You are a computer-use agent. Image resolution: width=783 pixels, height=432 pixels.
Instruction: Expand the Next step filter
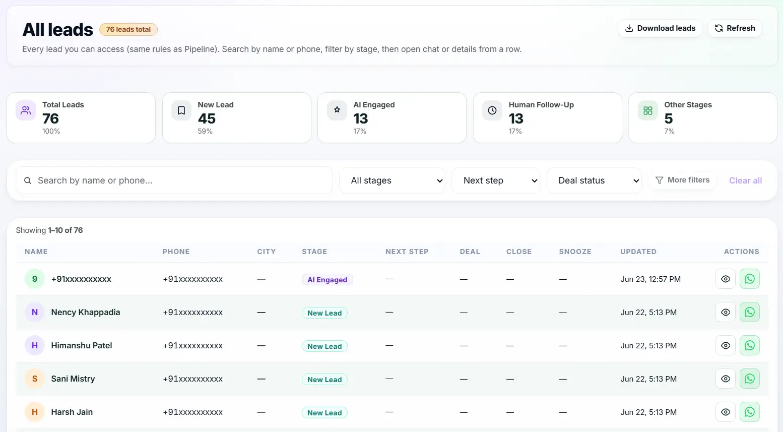point(496,180)
